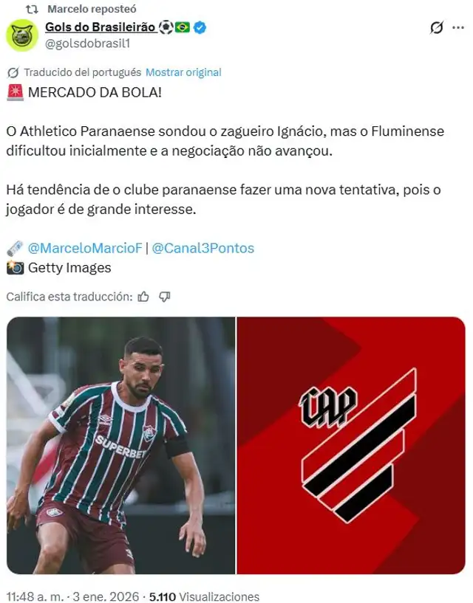Click the 11:48 a. m. timestamp
Screen dimensions: 473x603
[35, 596]
